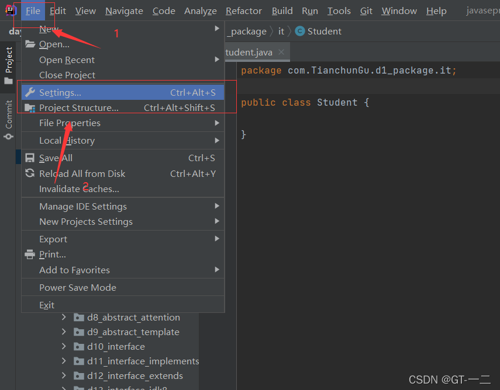The image size is (500, 390).
Task: Click the d11_interface_implements folder icon
Action: (x=79, y=361)
